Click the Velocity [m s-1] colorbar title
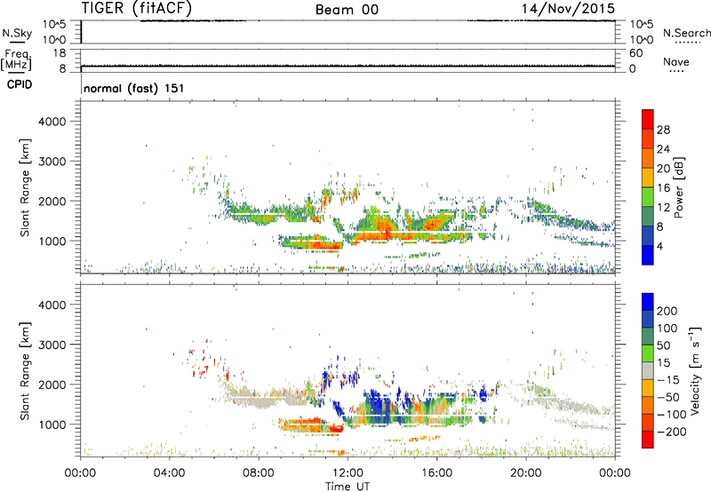 (696, 370)
